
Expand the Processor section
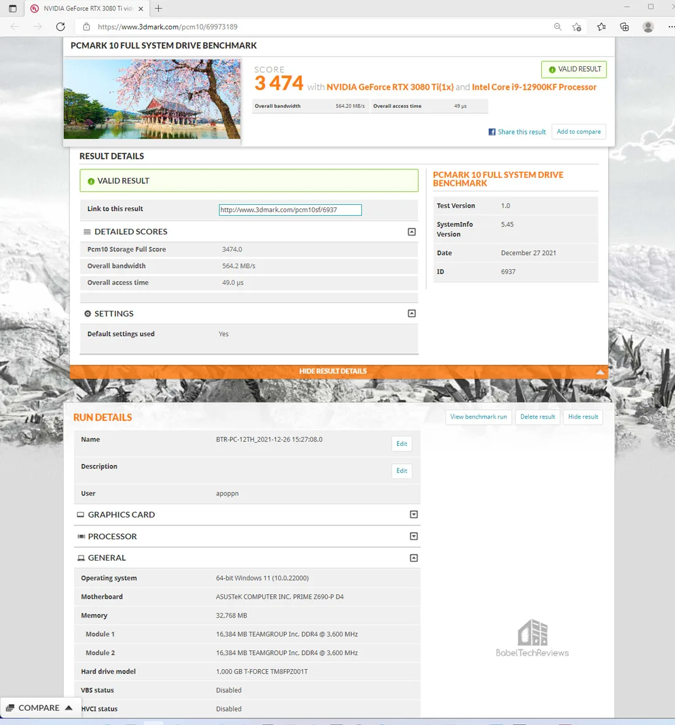[x=414, y=536]
